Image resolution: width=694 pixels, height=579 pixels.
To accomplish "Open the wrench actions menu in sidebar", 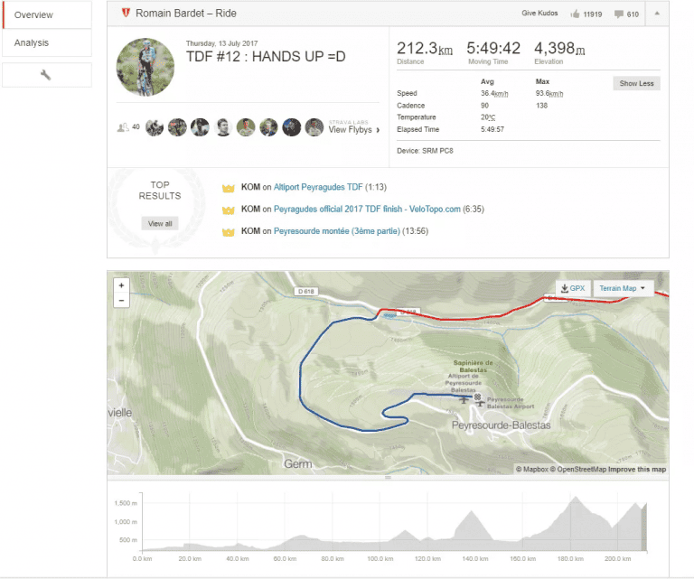I will pyautogui.click(x=46, y=75).
